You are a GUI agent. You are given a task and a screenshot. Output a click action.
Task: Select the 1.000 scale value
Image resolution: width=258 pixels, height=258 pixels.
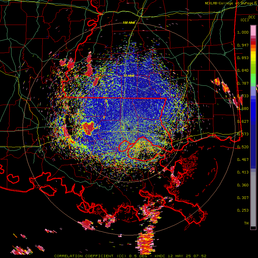(x=243, y=32)
